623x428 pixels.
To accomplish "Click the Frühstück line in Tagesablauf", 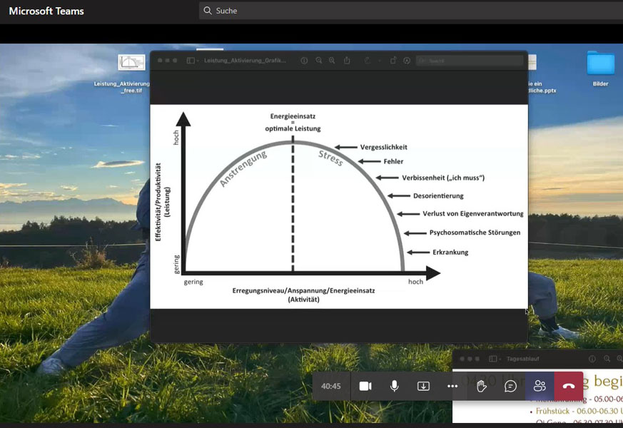I will (579, 411).
